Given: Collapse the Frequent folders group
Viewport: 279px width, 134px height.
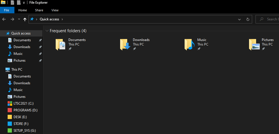Looking at the screenshot, I should [47, 31].
